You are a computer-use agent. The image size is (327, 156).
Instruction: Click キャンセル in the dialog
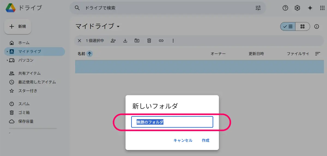tap(183, 140)
